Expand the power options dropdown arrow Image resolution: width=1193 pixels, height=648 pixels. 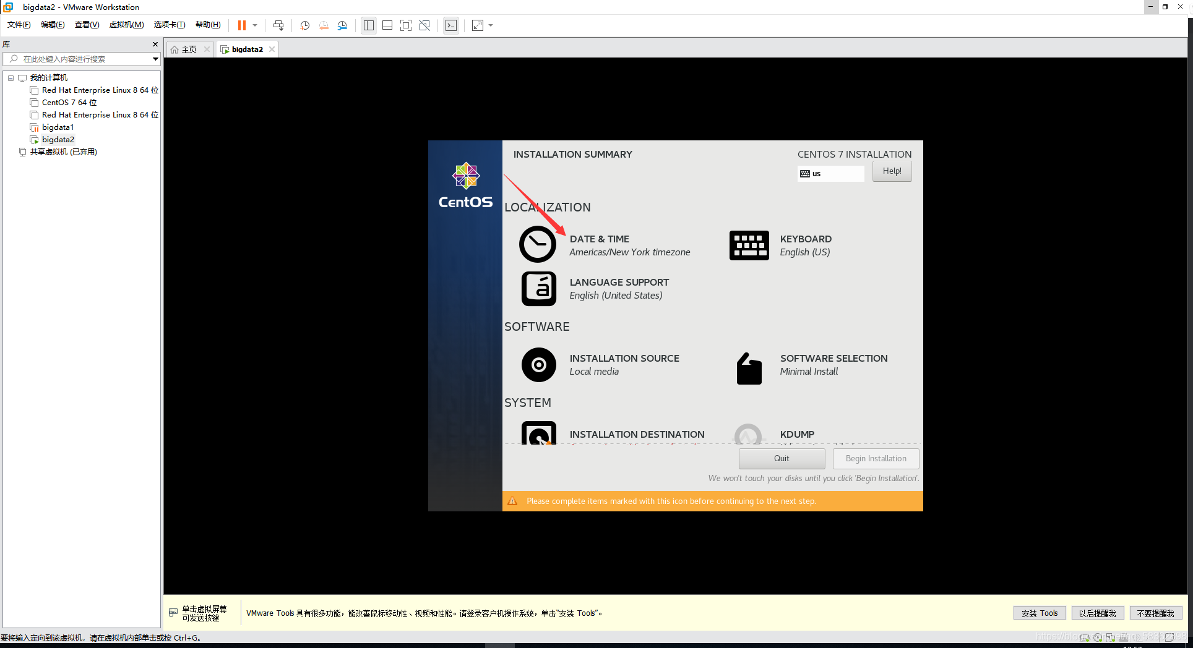click(255, 25)
